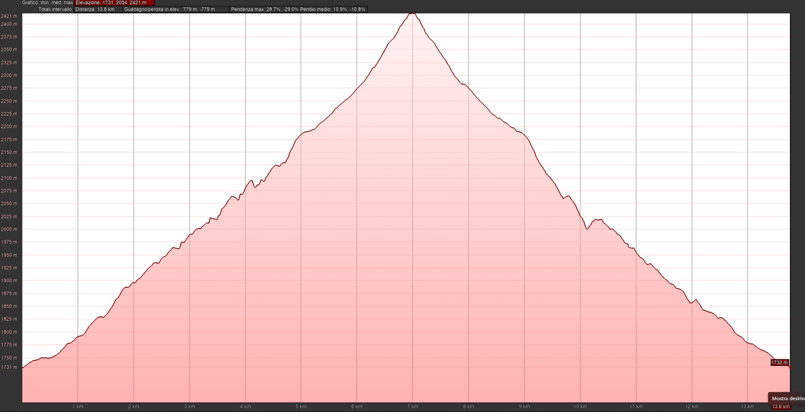Screen dimensions: 805x412
Task: Click the 2000 m label on elevation axis
Action: 9,229
